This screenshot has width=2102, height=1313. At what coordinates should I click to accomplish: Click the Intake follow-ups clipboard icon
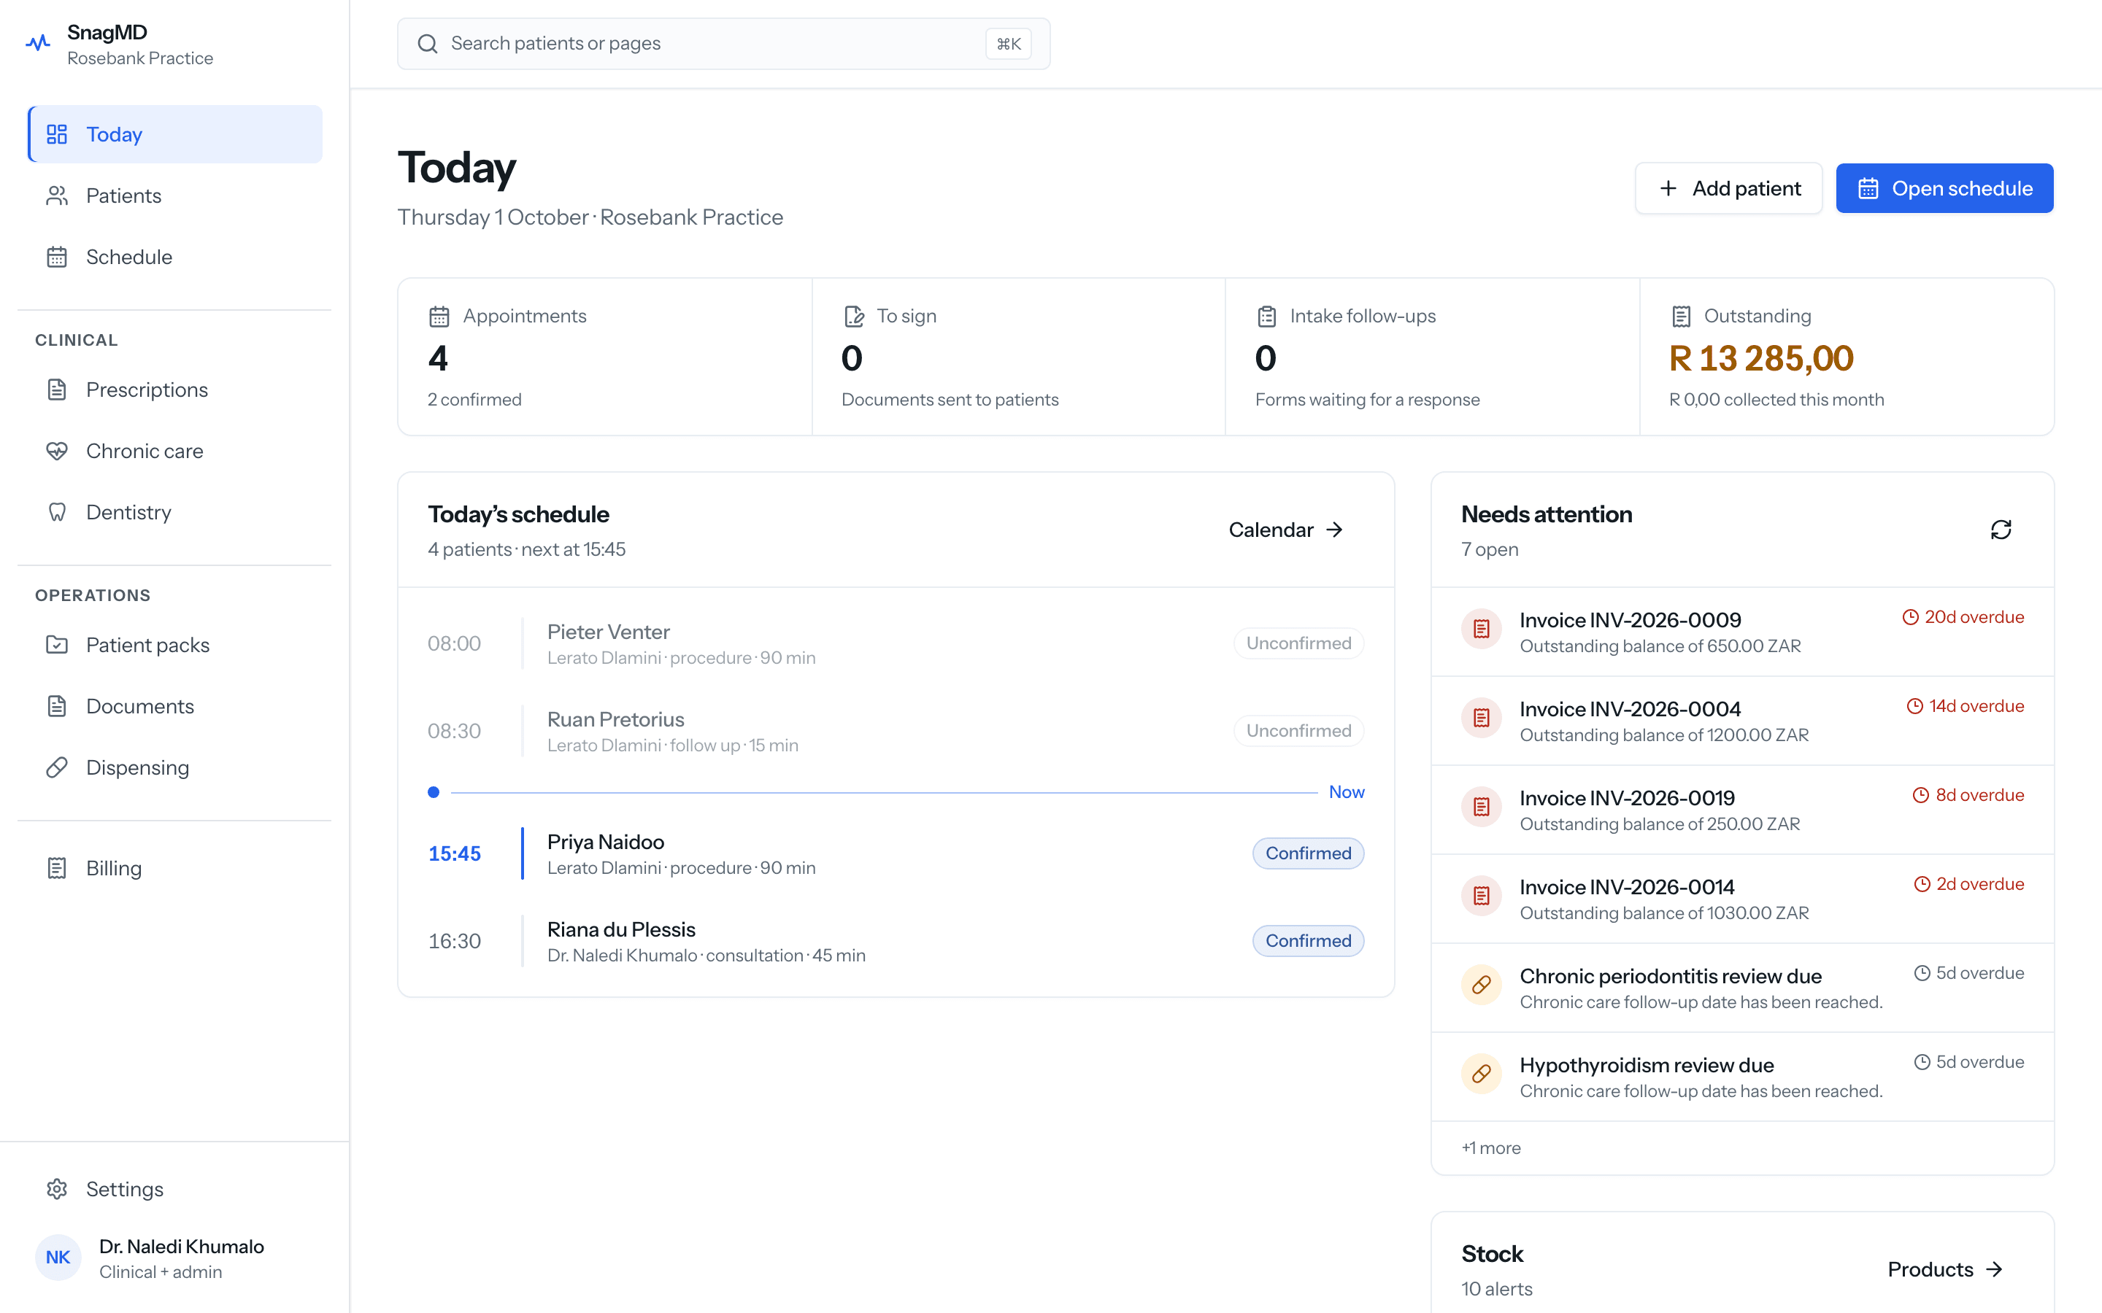pyautogui.click(x=1266, y=316)
